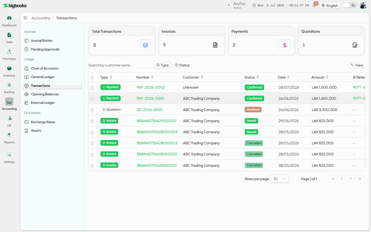
Task: Open the Settings gear icon
Action: [9, 155]
